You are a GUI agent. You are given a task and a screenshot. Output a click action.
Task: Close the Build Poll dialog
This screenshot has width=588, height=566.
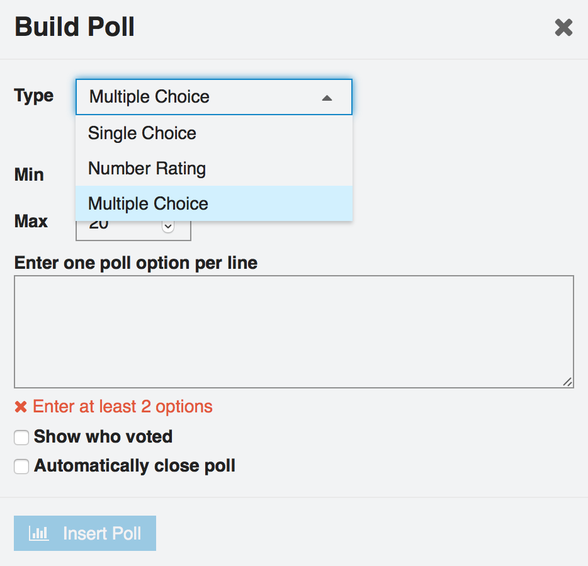pyautogui.click(x=563, y=28)
